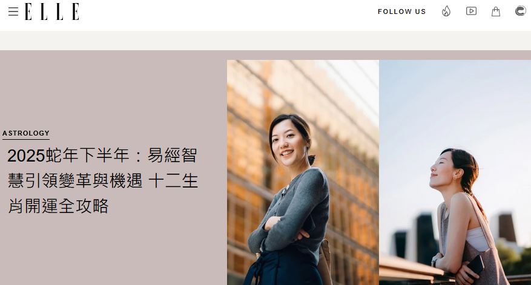Click the flame trending icon
531x285 pixels.
(x=446, y=11)
